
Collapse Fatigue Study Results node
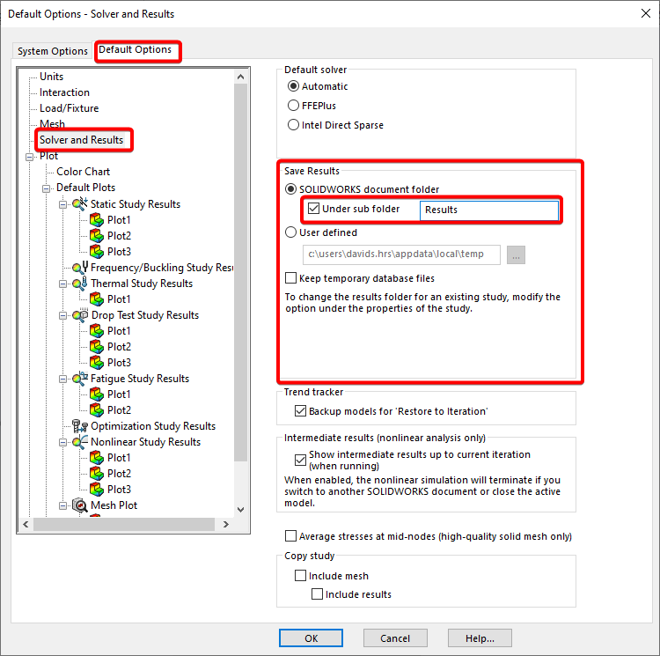[x=62, y=379]
